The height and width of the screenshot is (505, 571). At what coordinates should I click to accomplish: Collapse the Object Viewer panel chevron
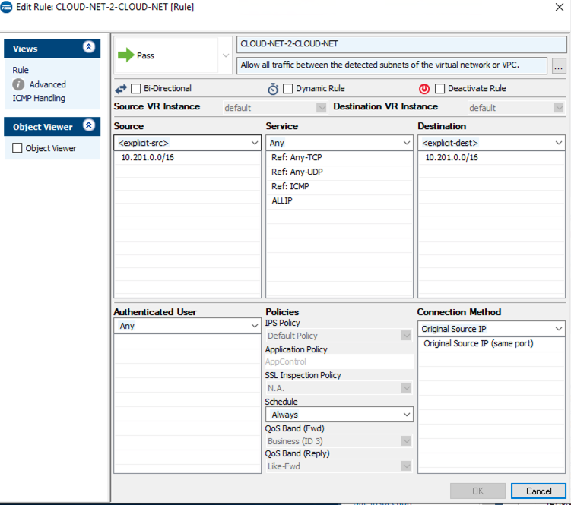coord(89,126)
